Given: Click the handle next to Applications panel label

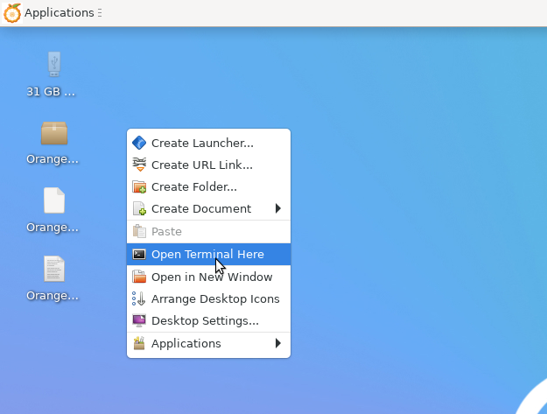Looking at the screenshot, I should coord(100,13).
